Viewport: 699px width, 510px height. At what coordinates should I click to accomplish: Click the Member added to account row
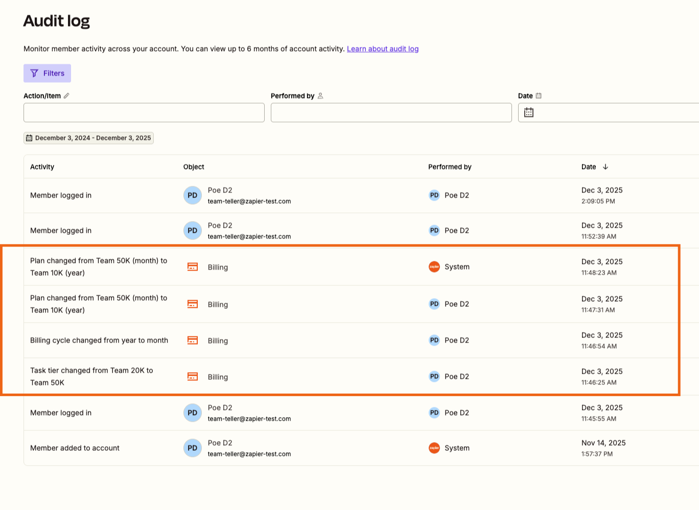click(x=74, y=448)
